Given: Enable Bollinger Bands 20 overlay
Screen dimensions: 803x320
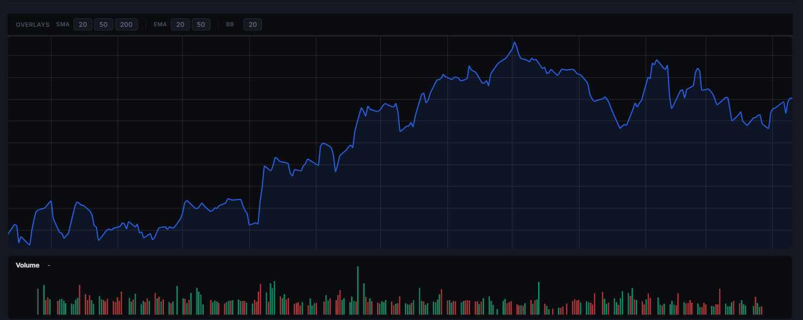Looking at the screenshot, I should pos(252,25).
